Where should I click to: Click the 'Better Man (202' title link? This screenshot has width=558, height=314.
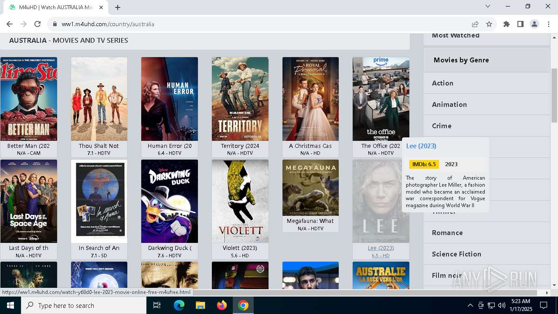coord(29,146)
